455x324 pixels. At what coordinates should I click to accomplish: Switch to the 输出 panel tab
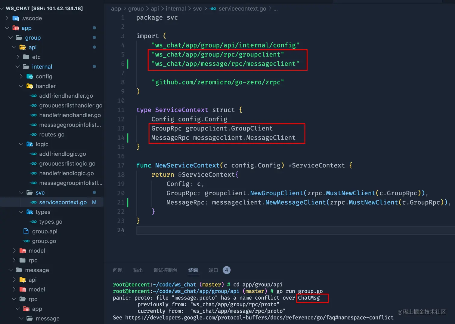(x=138, y=270)
